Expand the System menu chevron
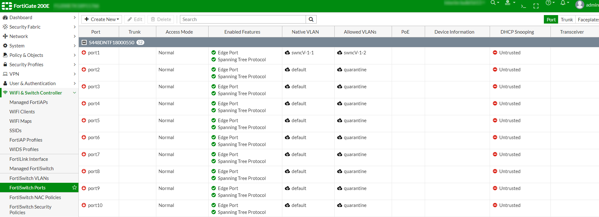Viewport: 599px width, 217px height. [75, 46]
